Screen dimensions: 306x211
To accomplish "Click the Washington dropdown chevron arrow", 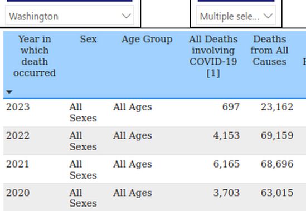I will click(x=127, y=16).
